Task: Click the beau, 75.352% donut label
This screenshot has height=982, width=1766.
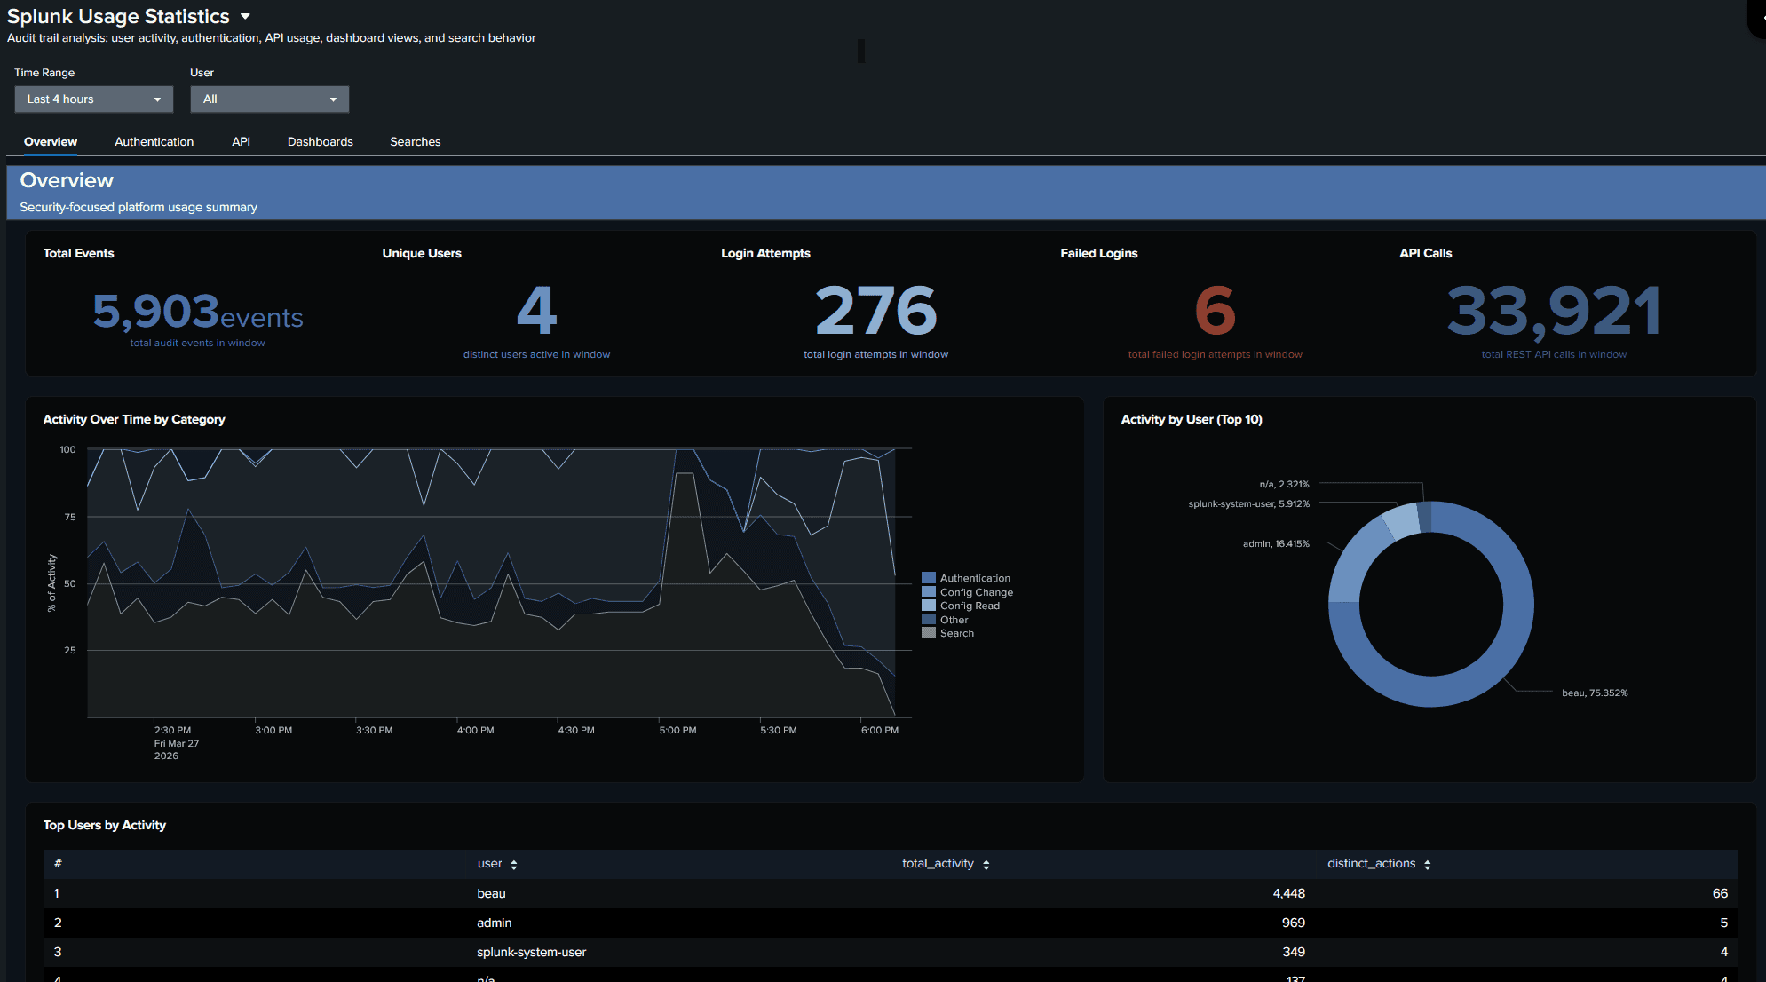Action: 1595,693
